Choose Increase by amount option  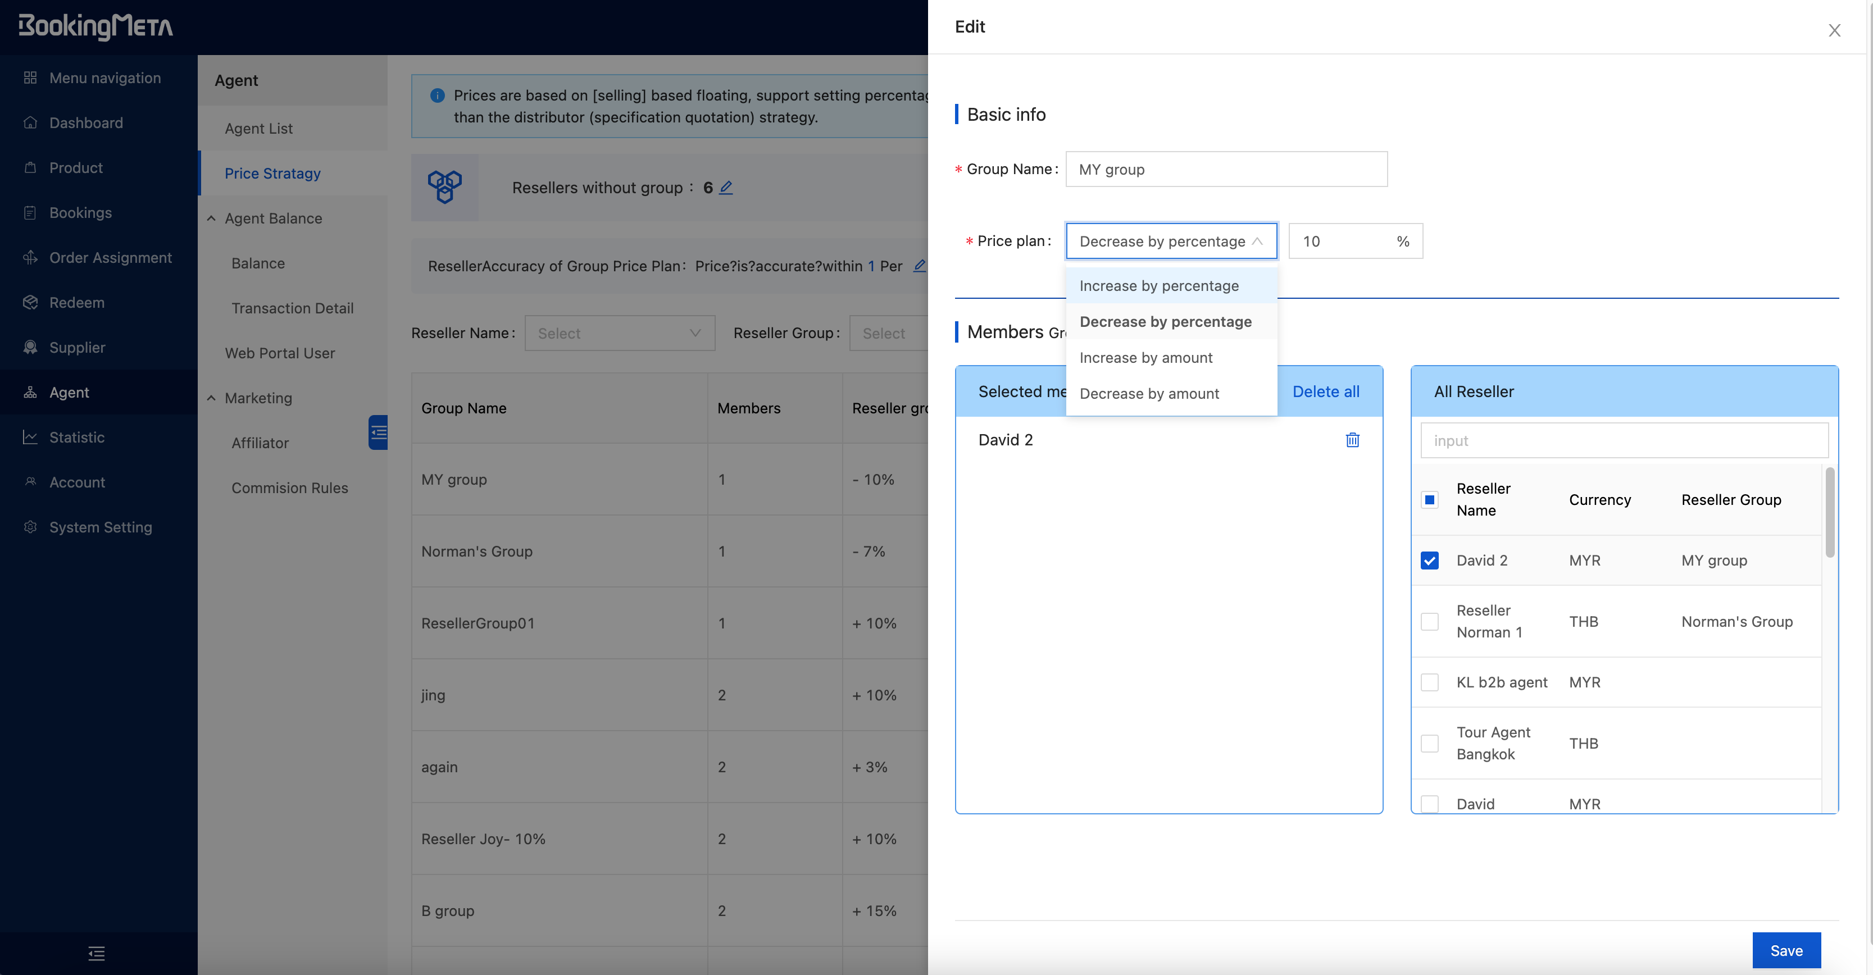pyautogui.click(x=1146, y=358)
